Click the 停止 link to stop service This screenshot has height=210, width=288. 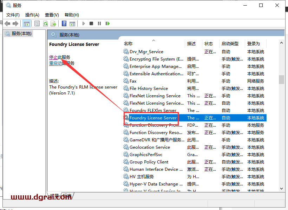(x=53, y=57)
